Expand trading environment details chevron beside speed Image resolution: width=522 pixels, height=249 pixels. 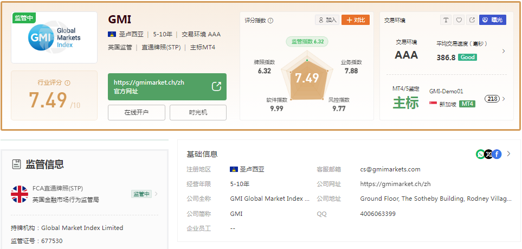pos(504,51)
